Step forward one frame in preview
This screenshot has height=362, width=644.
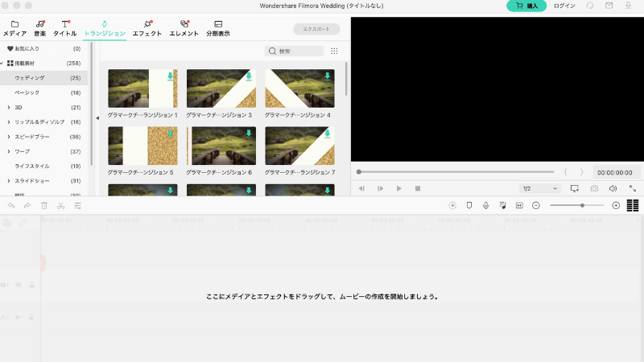380,188
